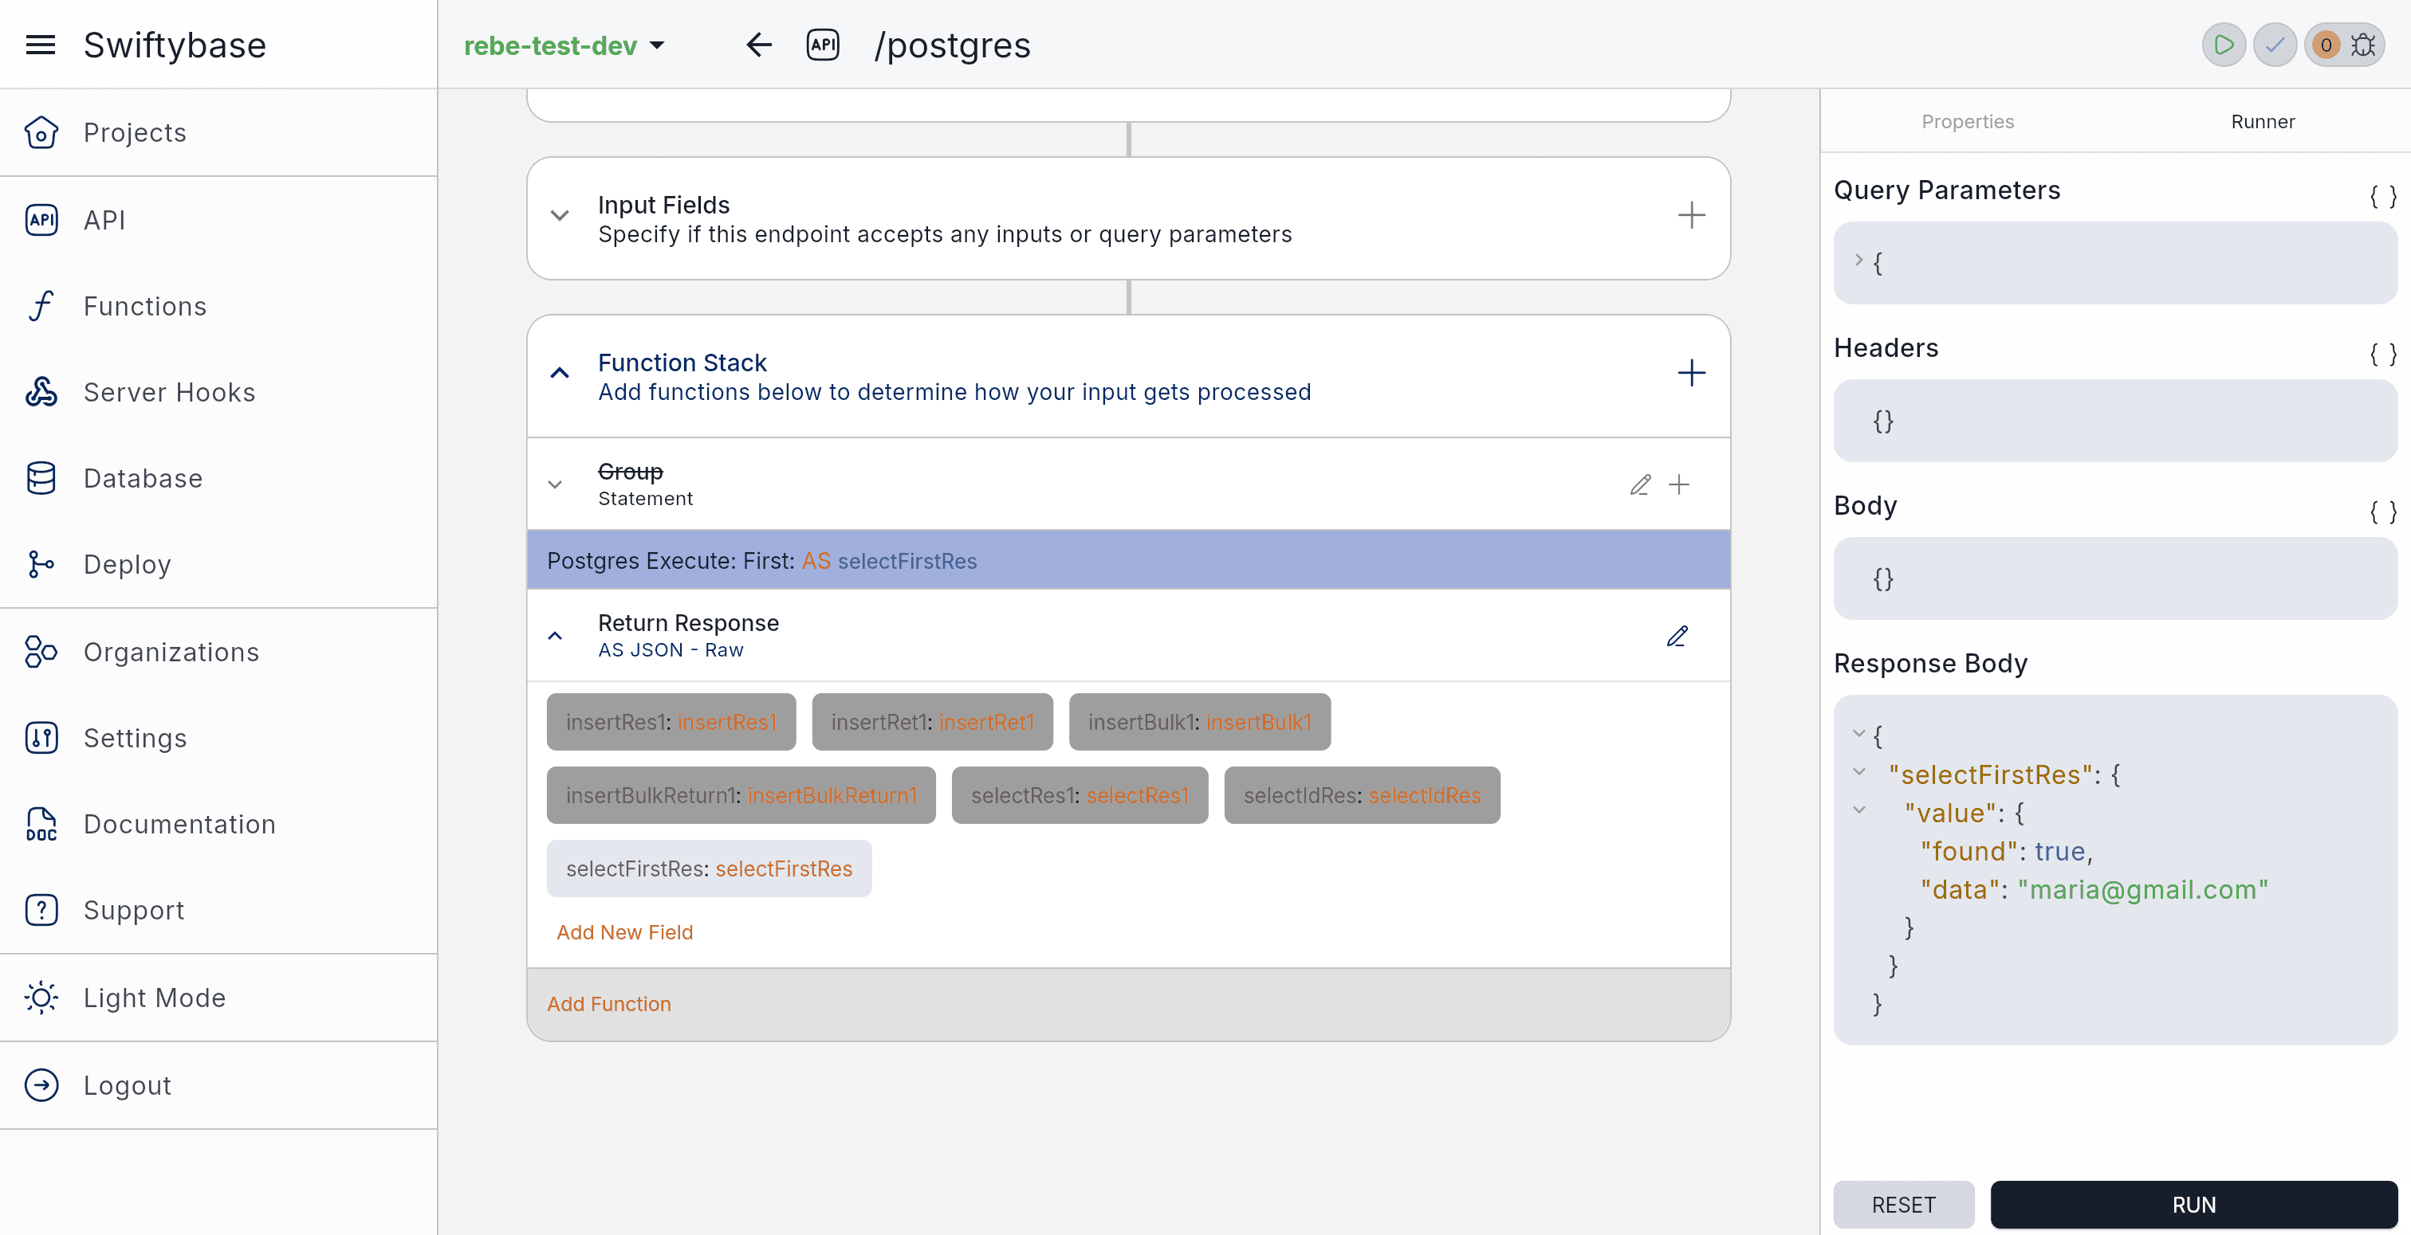Click the API sidebar icon
Screen dimensions: 2411x1235
point(41,220)
